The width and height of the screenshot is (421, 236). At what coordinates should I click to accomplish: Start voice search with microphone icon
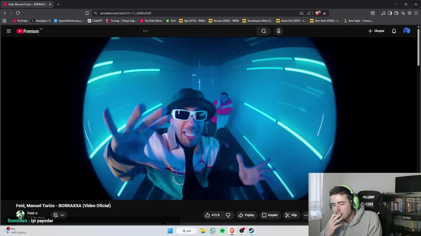(279, 31)
